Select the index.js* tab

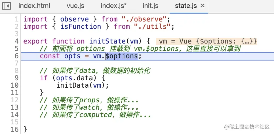[x=114, y=6]
